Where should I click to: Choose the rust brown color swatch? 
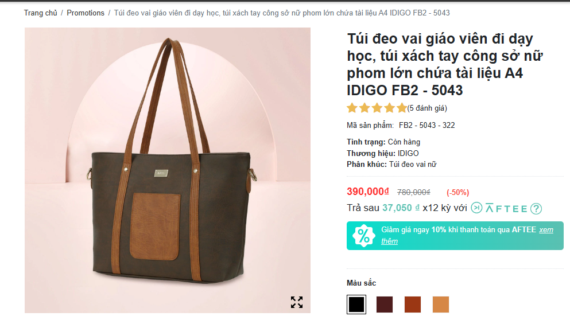pyautogui.click(x=413, y=305)
